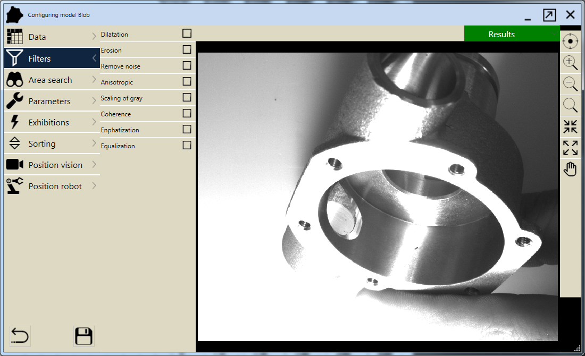
Task: Open the Results dropdown arrow
Action: coord(554,34)
